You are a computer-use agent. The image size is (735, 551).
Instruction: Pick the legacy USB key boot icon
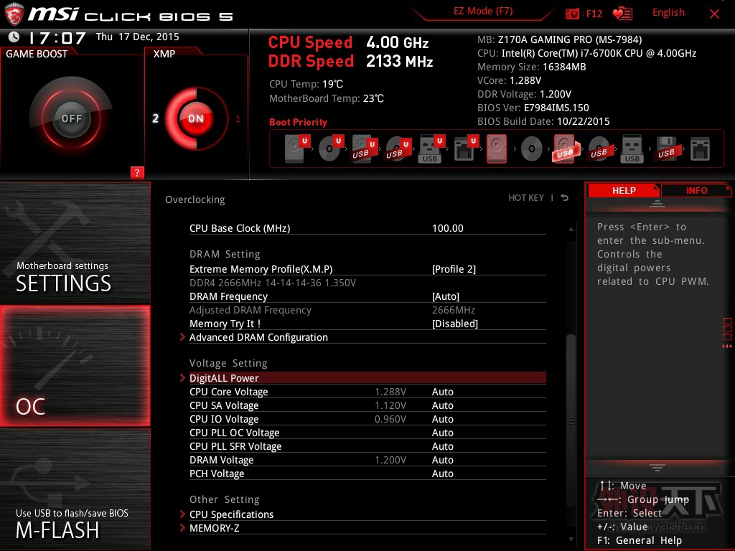[x=632, y=149]
